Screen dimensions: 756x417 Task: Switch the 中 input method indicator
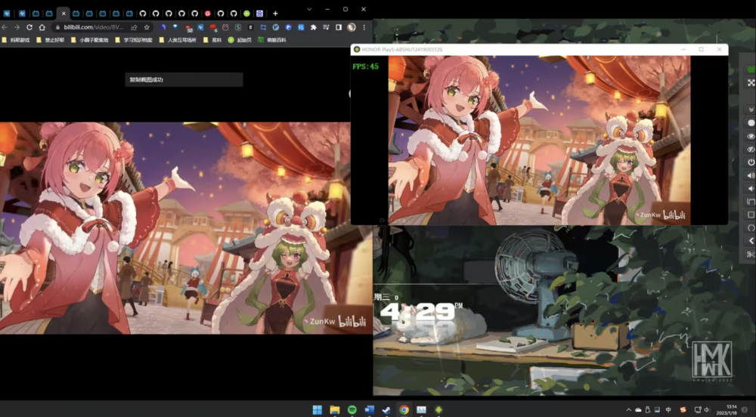click(x=668, y=409)
